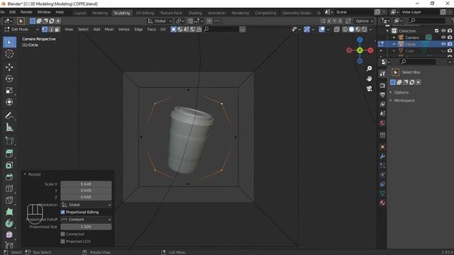Select the Annotate tool

pyautogui.click(x=9, y=115)
